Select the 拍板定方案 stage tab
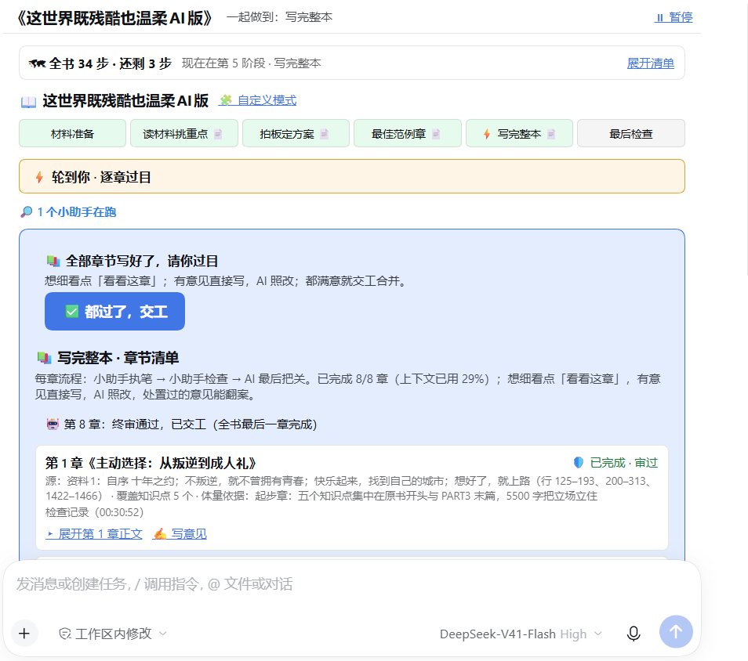Screen dimensions: 748x661 tap(296, 133)
